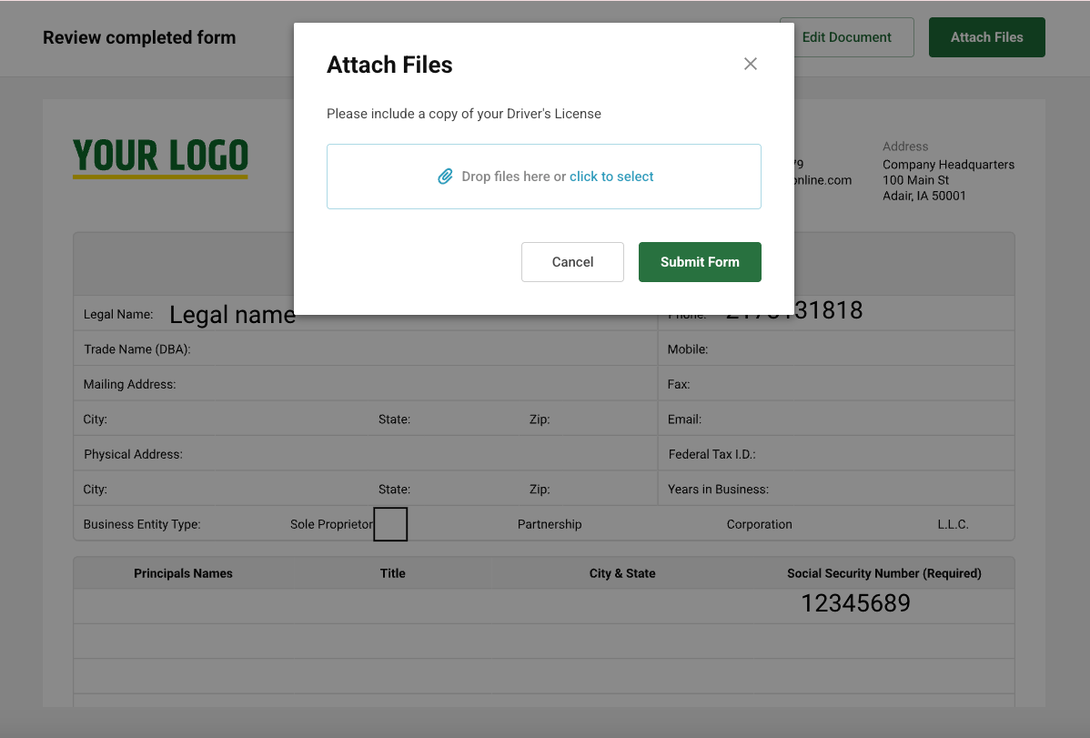Click the Review completed form title
Image resolution: width=1090 pixels, height=738 pixels.
pos(139,37)
